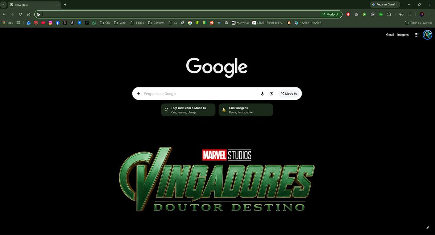Screen dimensions: 435x235
Task: Open the Facebook bookmark icon
Action: (58, 23)
